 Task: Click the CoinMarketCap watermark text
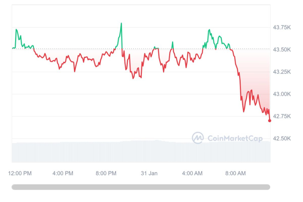[x=235, y=139]
